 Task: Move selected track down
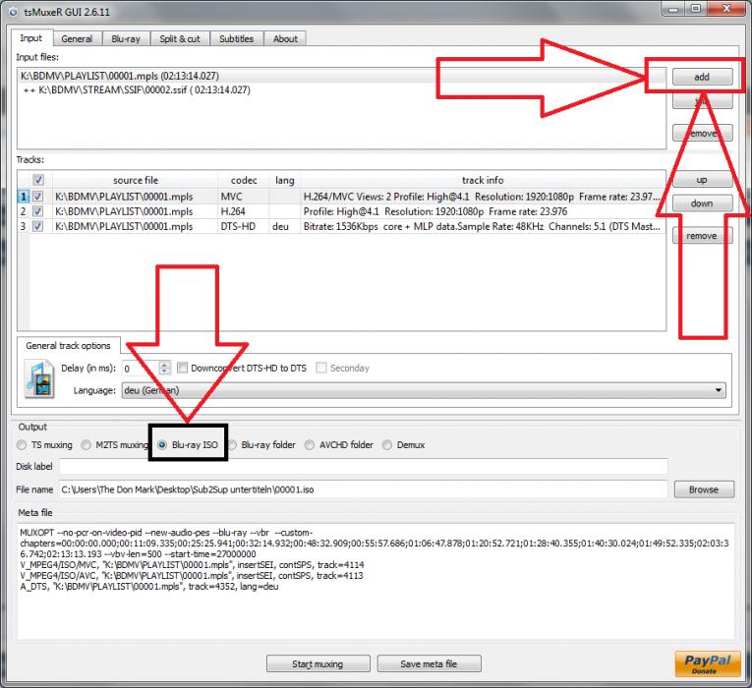tap(702, 203)
